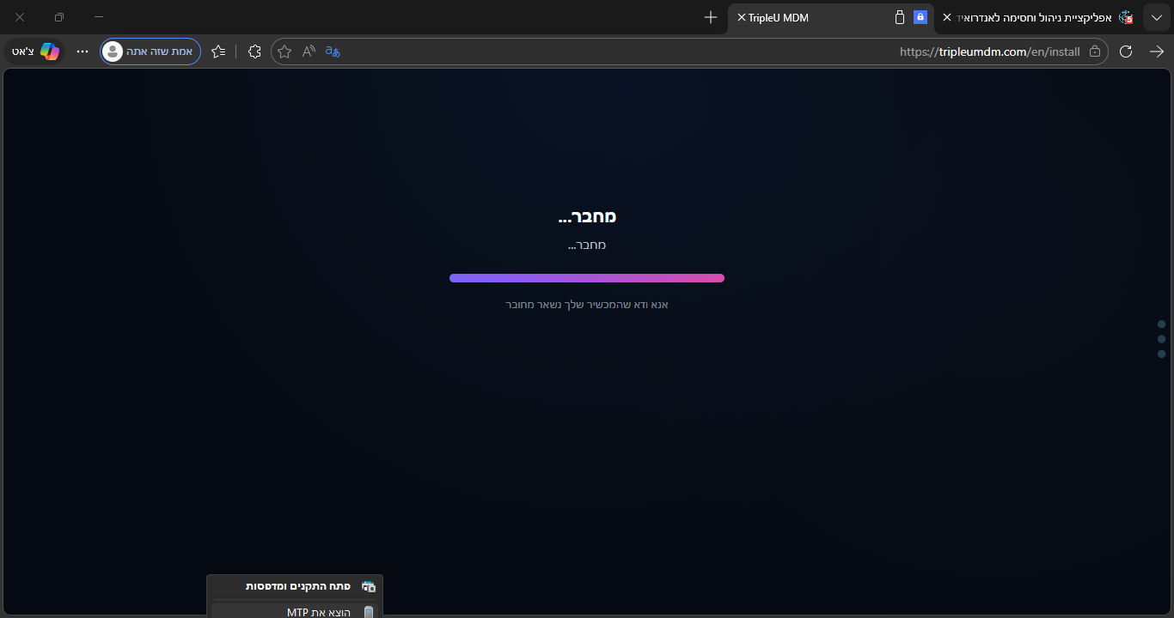The height and width of the screenshot is (618, 1174).
Task: Activate the read aloud icon
Action: tap(309, 51)
